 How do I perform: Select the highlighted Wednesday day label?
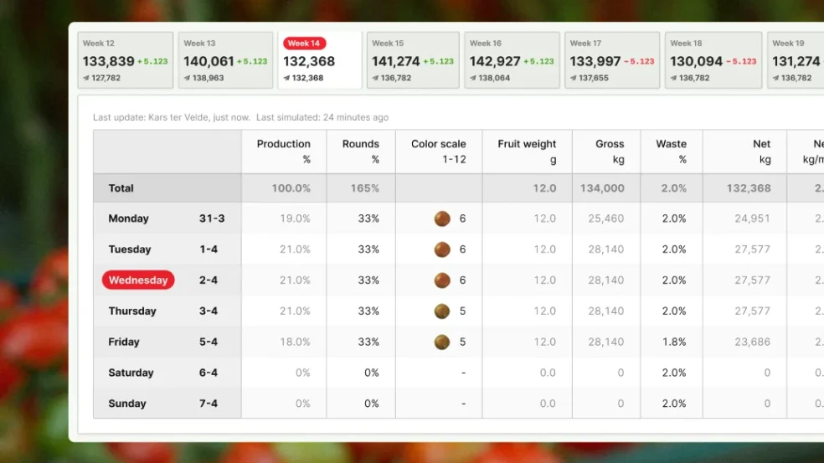(x=138, y=280)
